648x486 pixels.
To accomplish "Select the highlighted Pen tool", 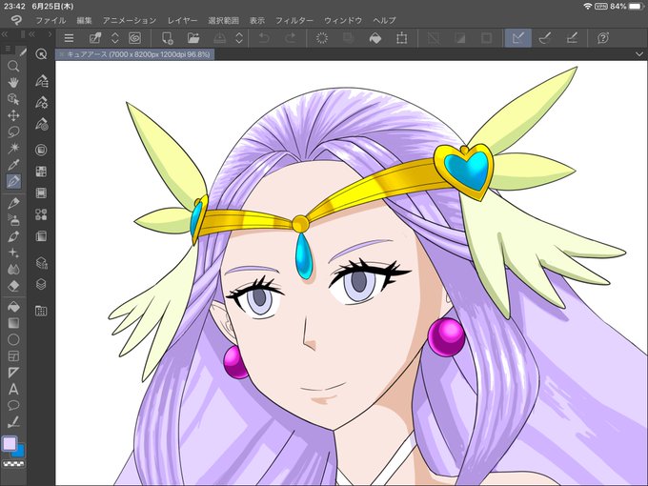I will pos(13,181).
